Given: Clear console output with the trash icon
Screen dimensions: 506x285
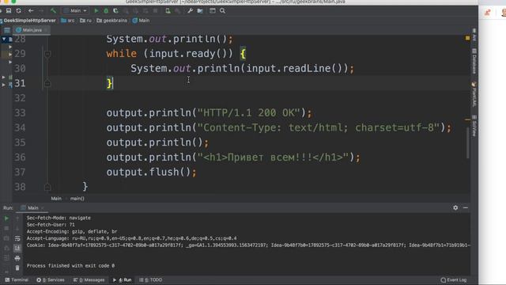Looking at the screenshot, I should tap(17, 268).
